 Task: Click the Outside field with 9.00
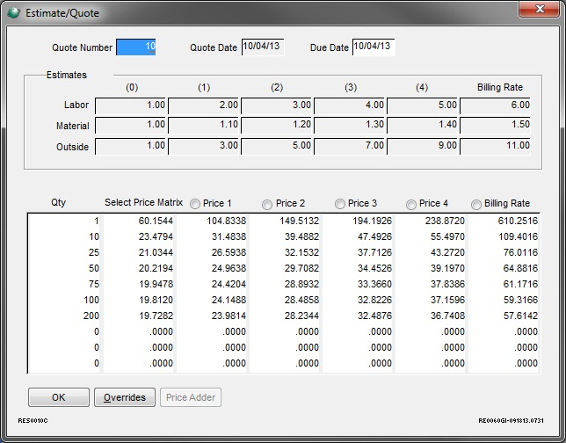422,146
